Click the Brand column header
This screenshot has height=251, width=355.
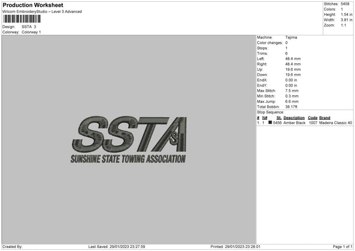[325, 118]
